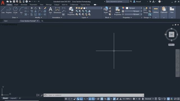Click Match Properties tool

(x=118, y=11)
